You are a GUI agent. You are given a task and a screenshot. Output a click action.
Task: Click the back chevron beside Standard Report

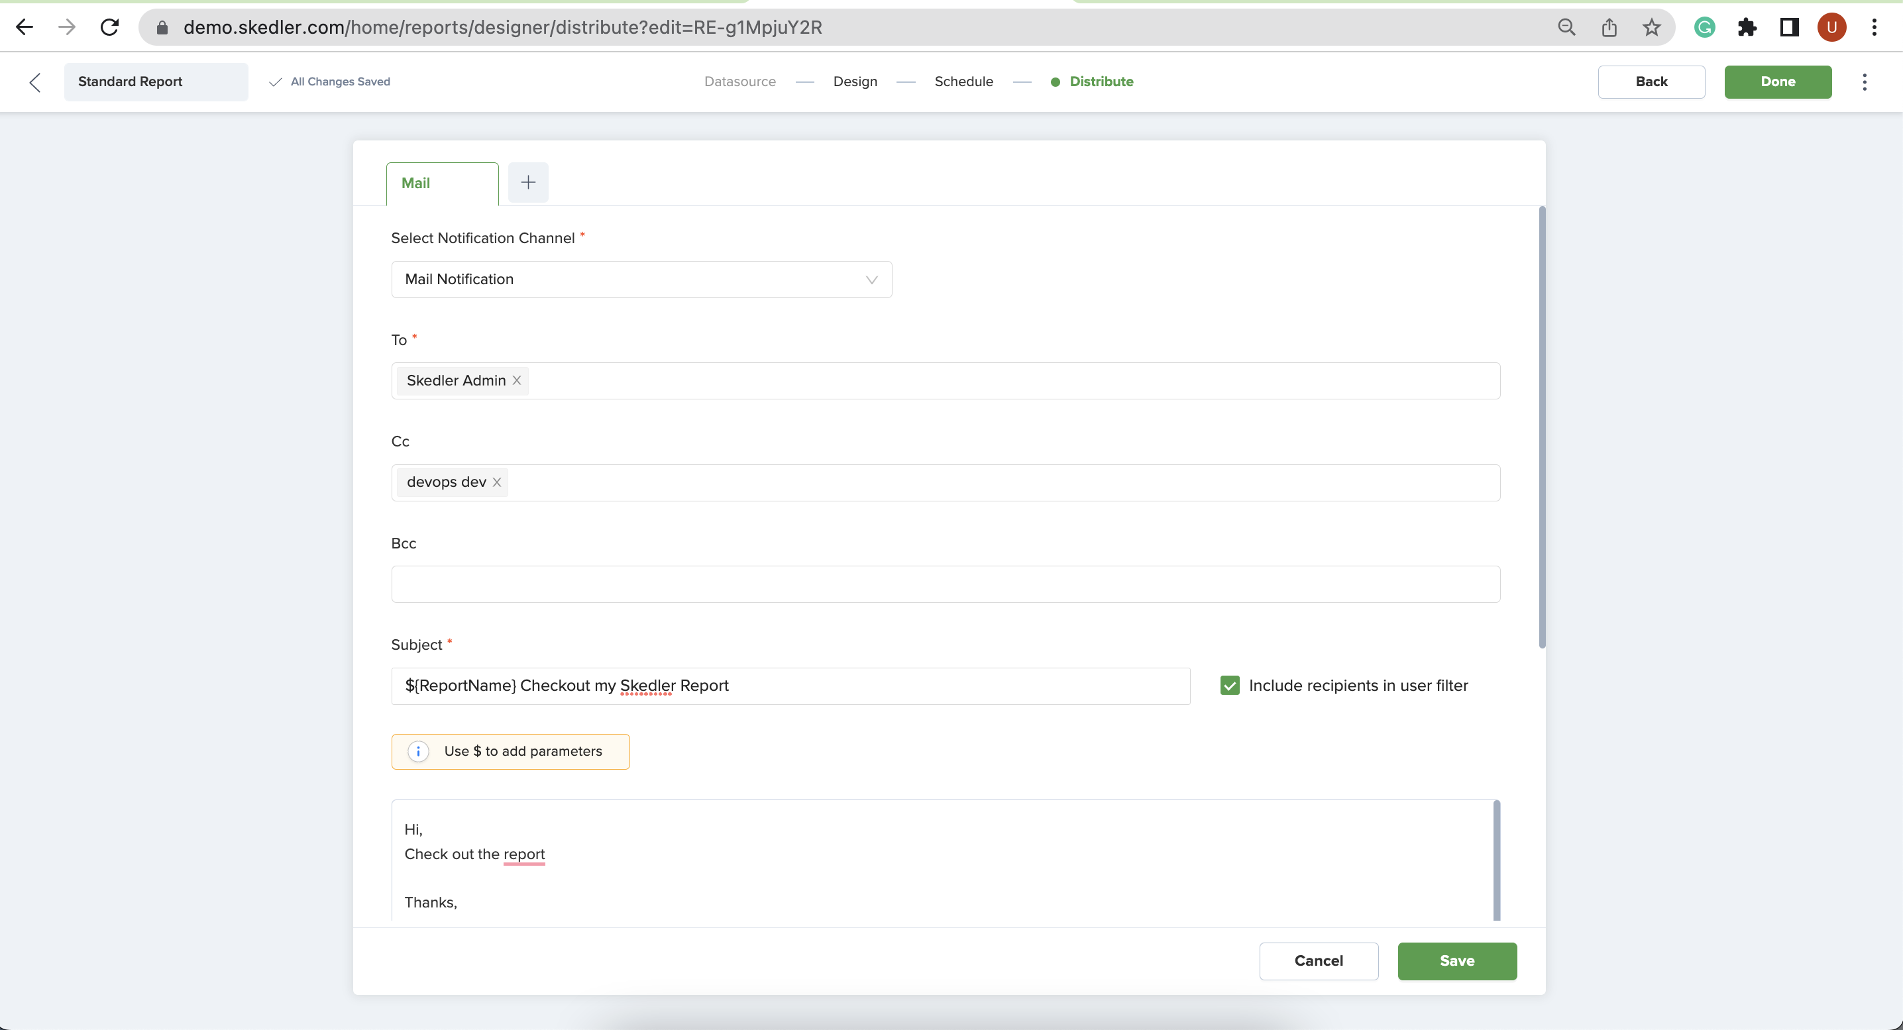tap(34, 82)
